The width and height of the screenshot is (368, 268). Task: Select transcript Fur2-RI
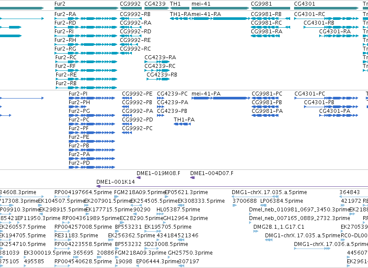click(x=86, y=36)
